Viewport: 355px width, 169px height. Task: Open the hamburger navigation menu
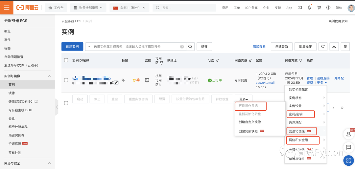tap(7, 8)
